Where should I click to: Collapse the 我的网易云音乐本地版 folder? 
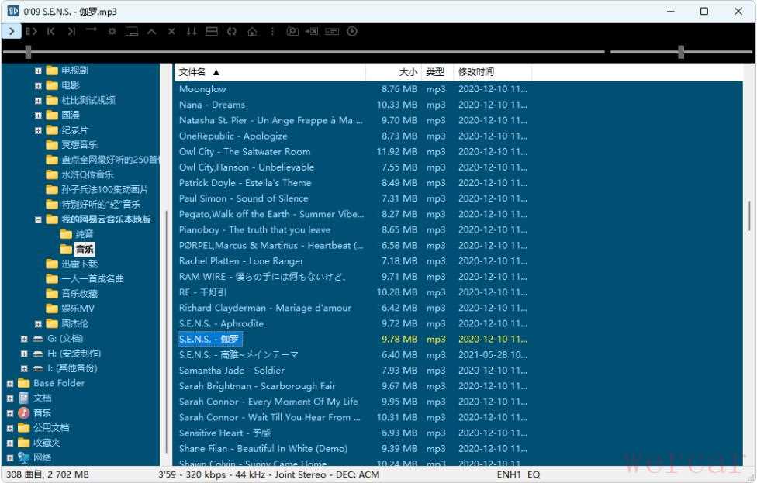coord(38,219)
